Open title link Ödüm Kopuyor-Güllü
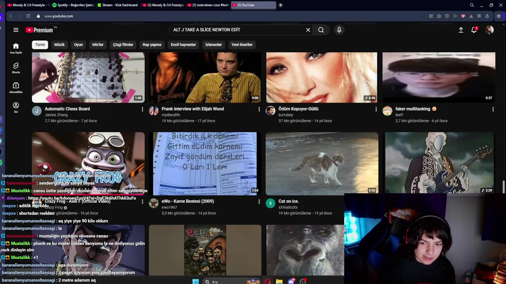 pos(298,109)
